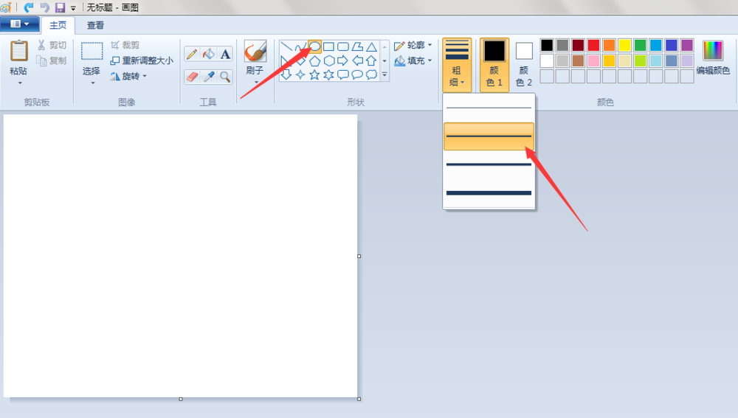Select the Text tool marked A
738x418 pixels.
[x=225, y=54]
